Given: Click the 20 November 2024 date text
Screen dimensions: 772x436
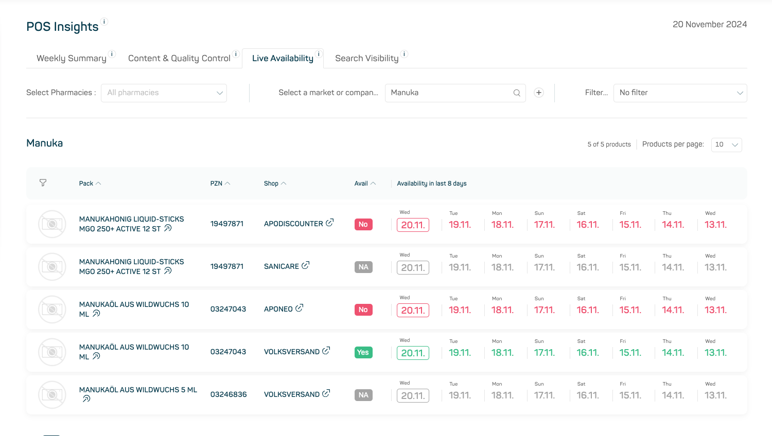Looking at the screenshot, I should pyautogui.click(x=710, y=24).
